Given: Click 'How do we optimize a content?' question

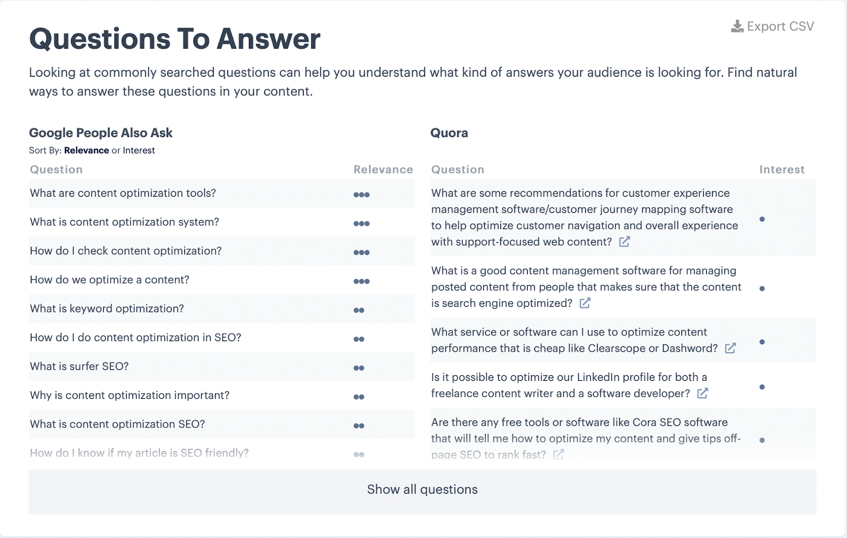Looking at the screenshot, I should (x=110, y=280).
